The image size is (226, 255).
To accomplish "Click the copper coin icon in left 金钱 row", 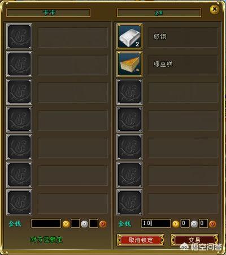I will pyautogui.click(x=103, y=224).
